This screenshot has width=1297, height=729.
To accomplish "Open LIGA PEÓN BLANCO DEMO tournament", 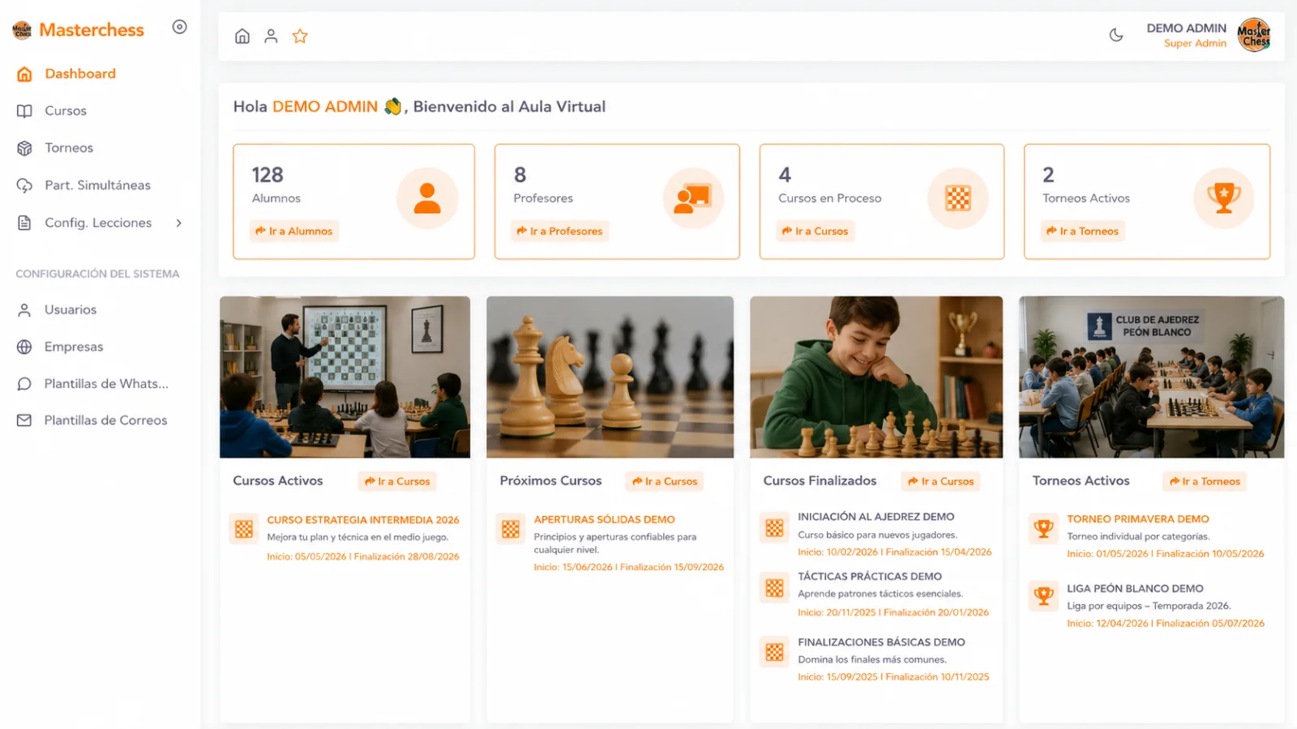I will pyautogui.click(x=1135, y=588).
